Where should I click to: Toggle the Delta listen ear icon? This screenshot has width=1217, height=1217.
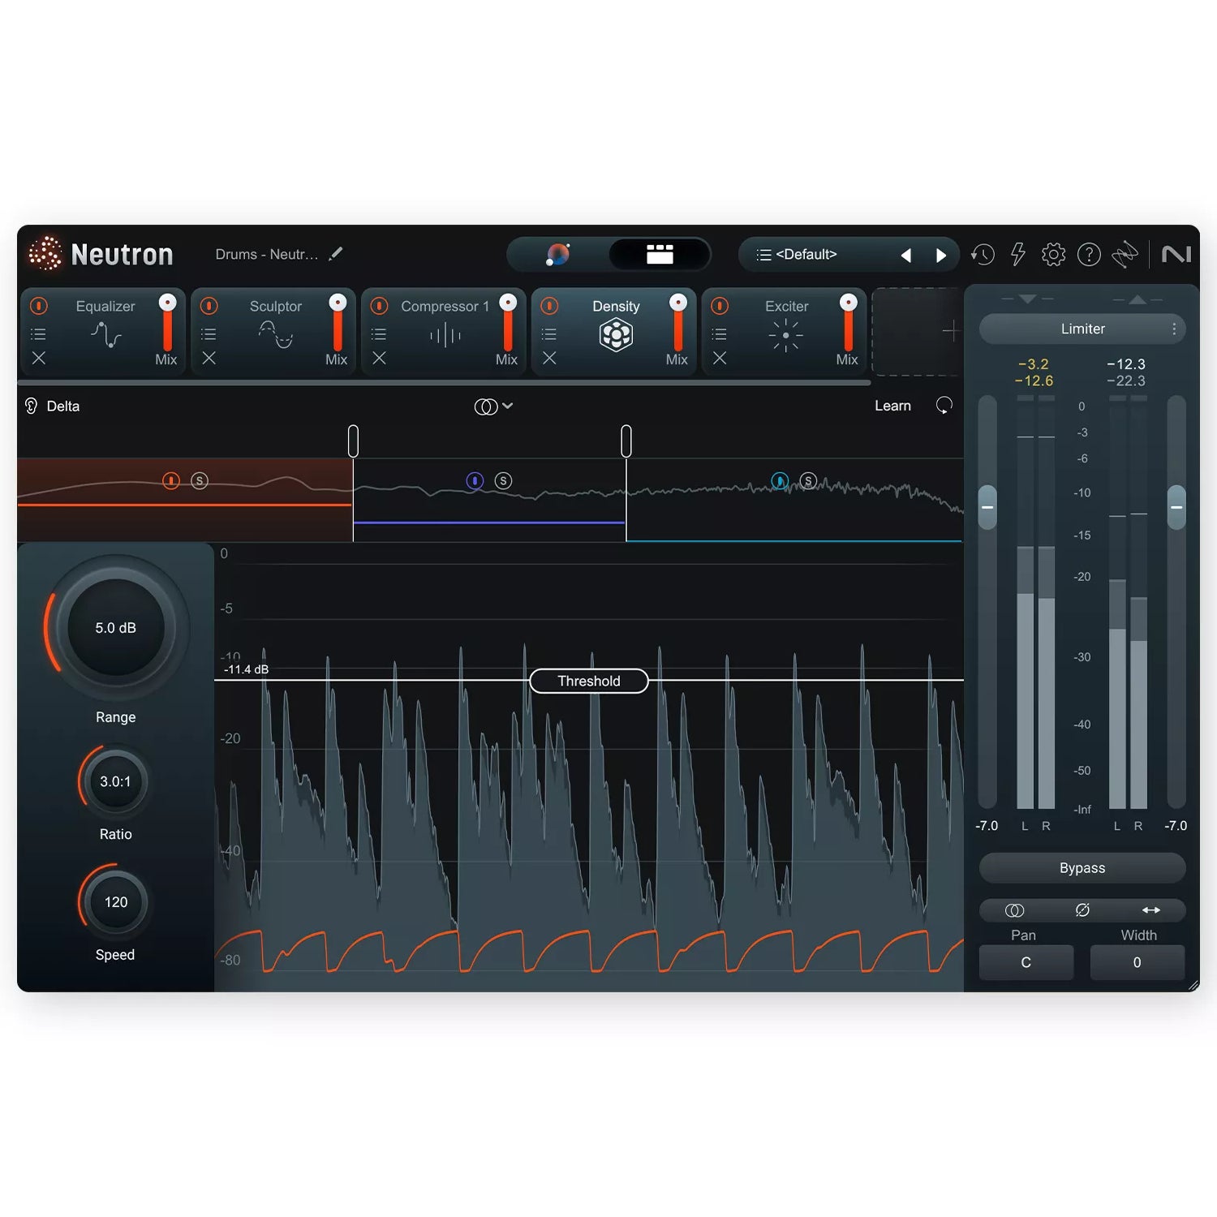[x=32, y=406]
